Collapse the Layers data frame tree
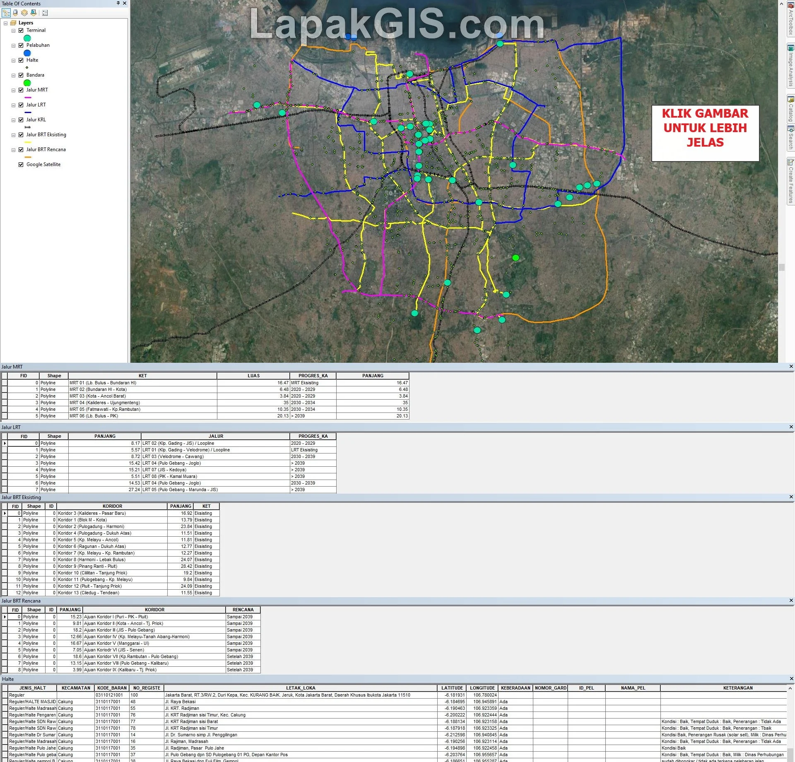This screenshot has height=762, width=795. coord(5,23)
